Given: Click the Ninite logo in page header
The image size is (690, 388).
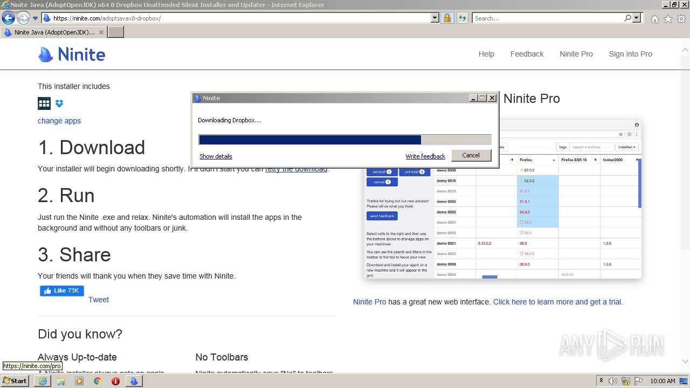Looking at the screenshot, I should (x=72, y=54).
